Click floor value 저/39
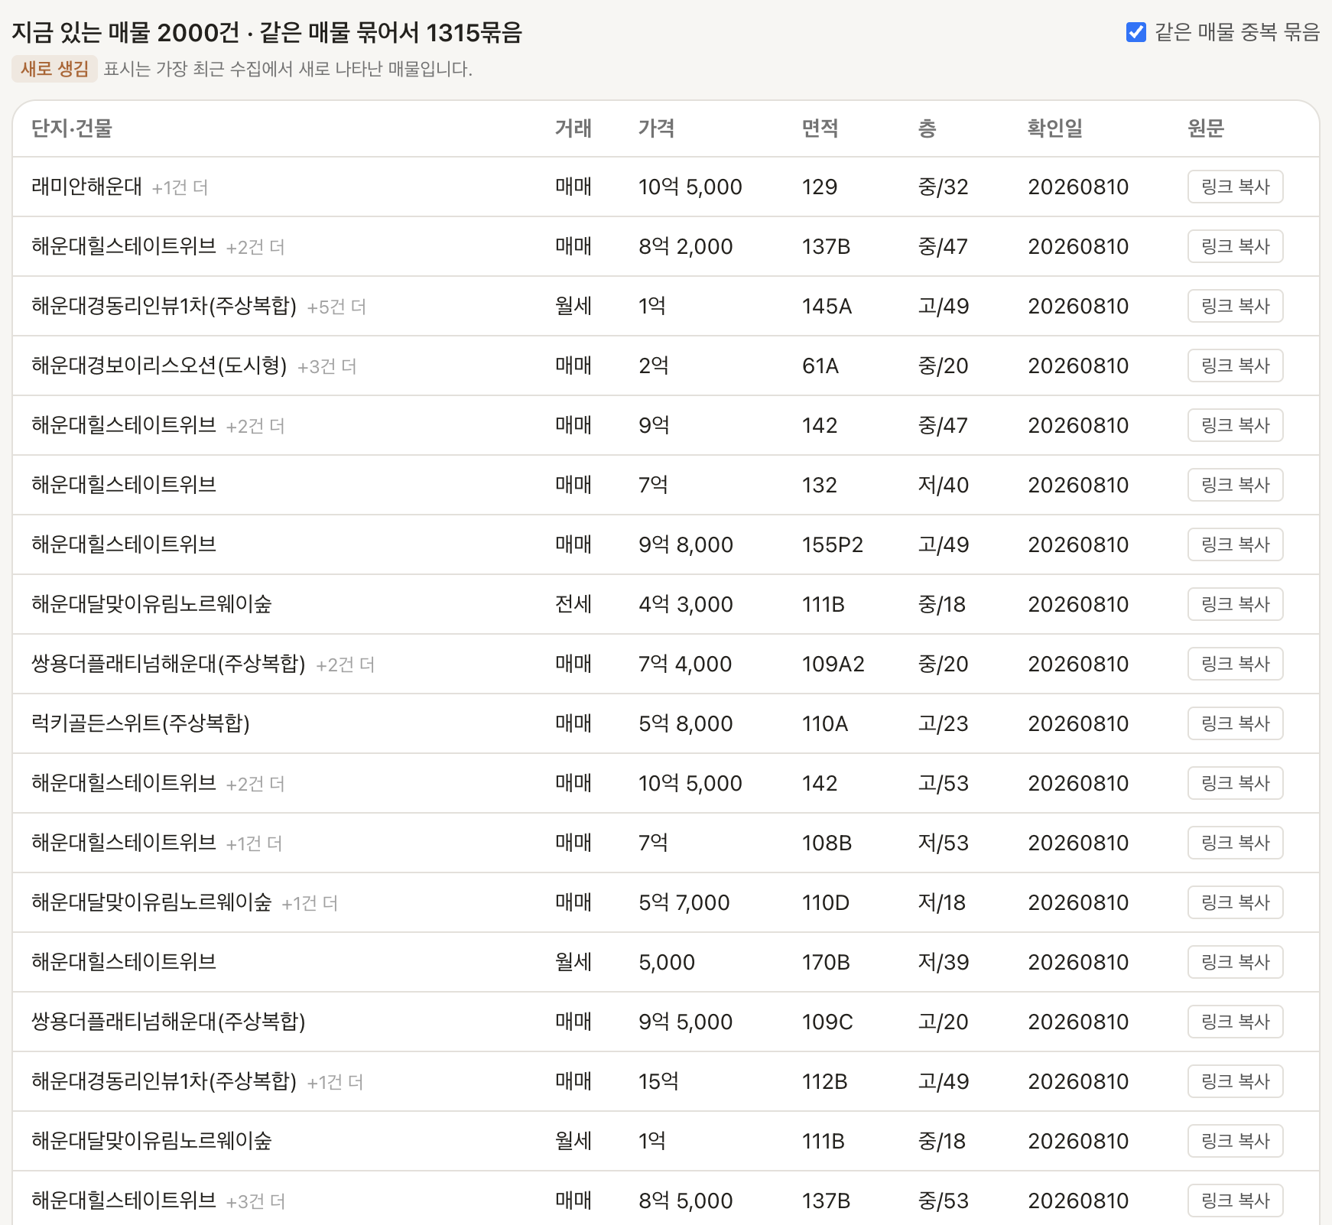 coord(944,962)
